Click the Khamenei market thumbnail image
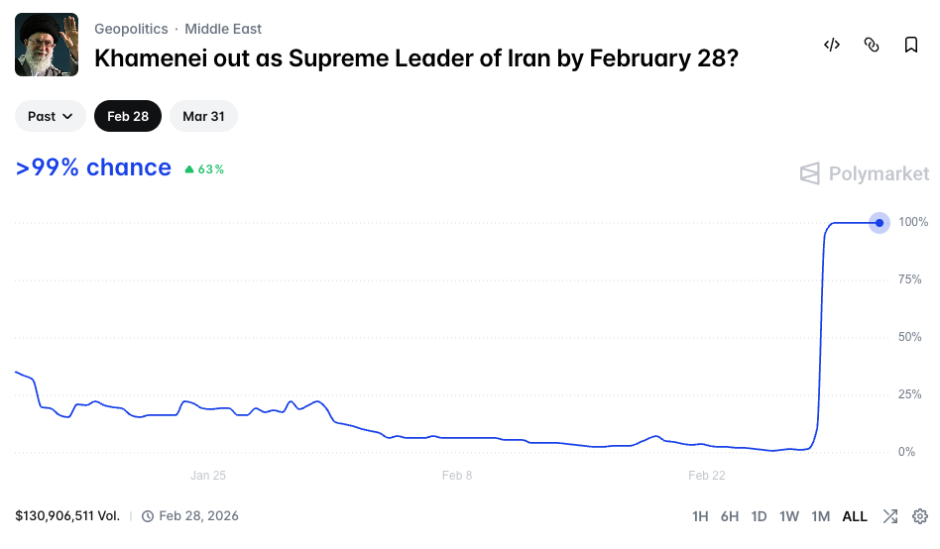Screen dimensions: 940x549 pyautogui.click(x=47, y=45)
